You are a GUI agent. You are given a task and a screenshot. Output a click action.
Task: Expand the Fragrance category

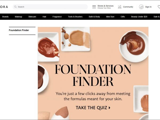click(57, 17)
